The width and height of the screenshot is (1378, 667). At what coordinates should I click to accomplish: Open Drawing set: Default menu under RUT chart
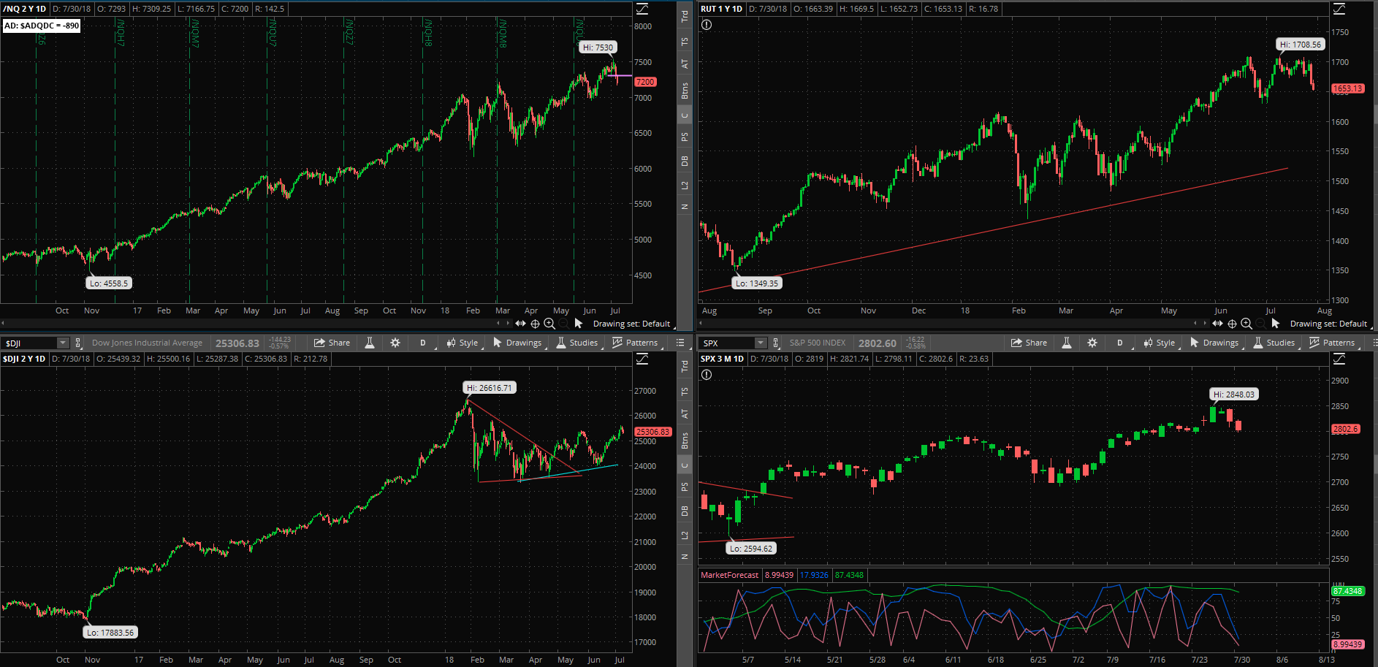[1328, 324]
